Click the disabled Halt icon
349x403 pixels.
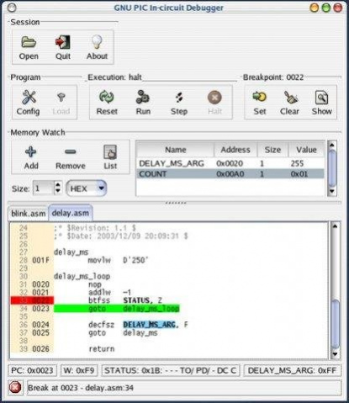(214, 98)
